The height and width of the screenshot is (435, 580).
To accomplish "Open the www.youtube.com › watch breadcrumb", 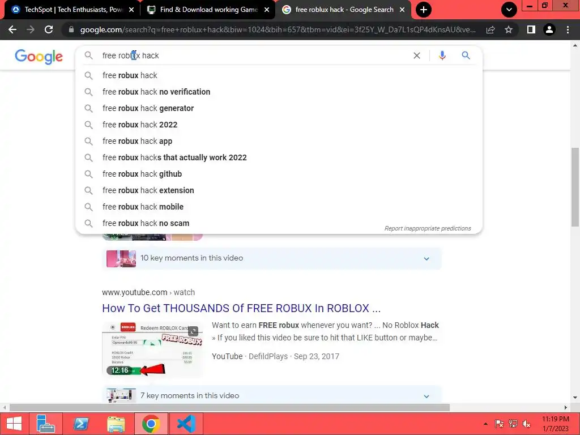I will (x=148, y=292).
